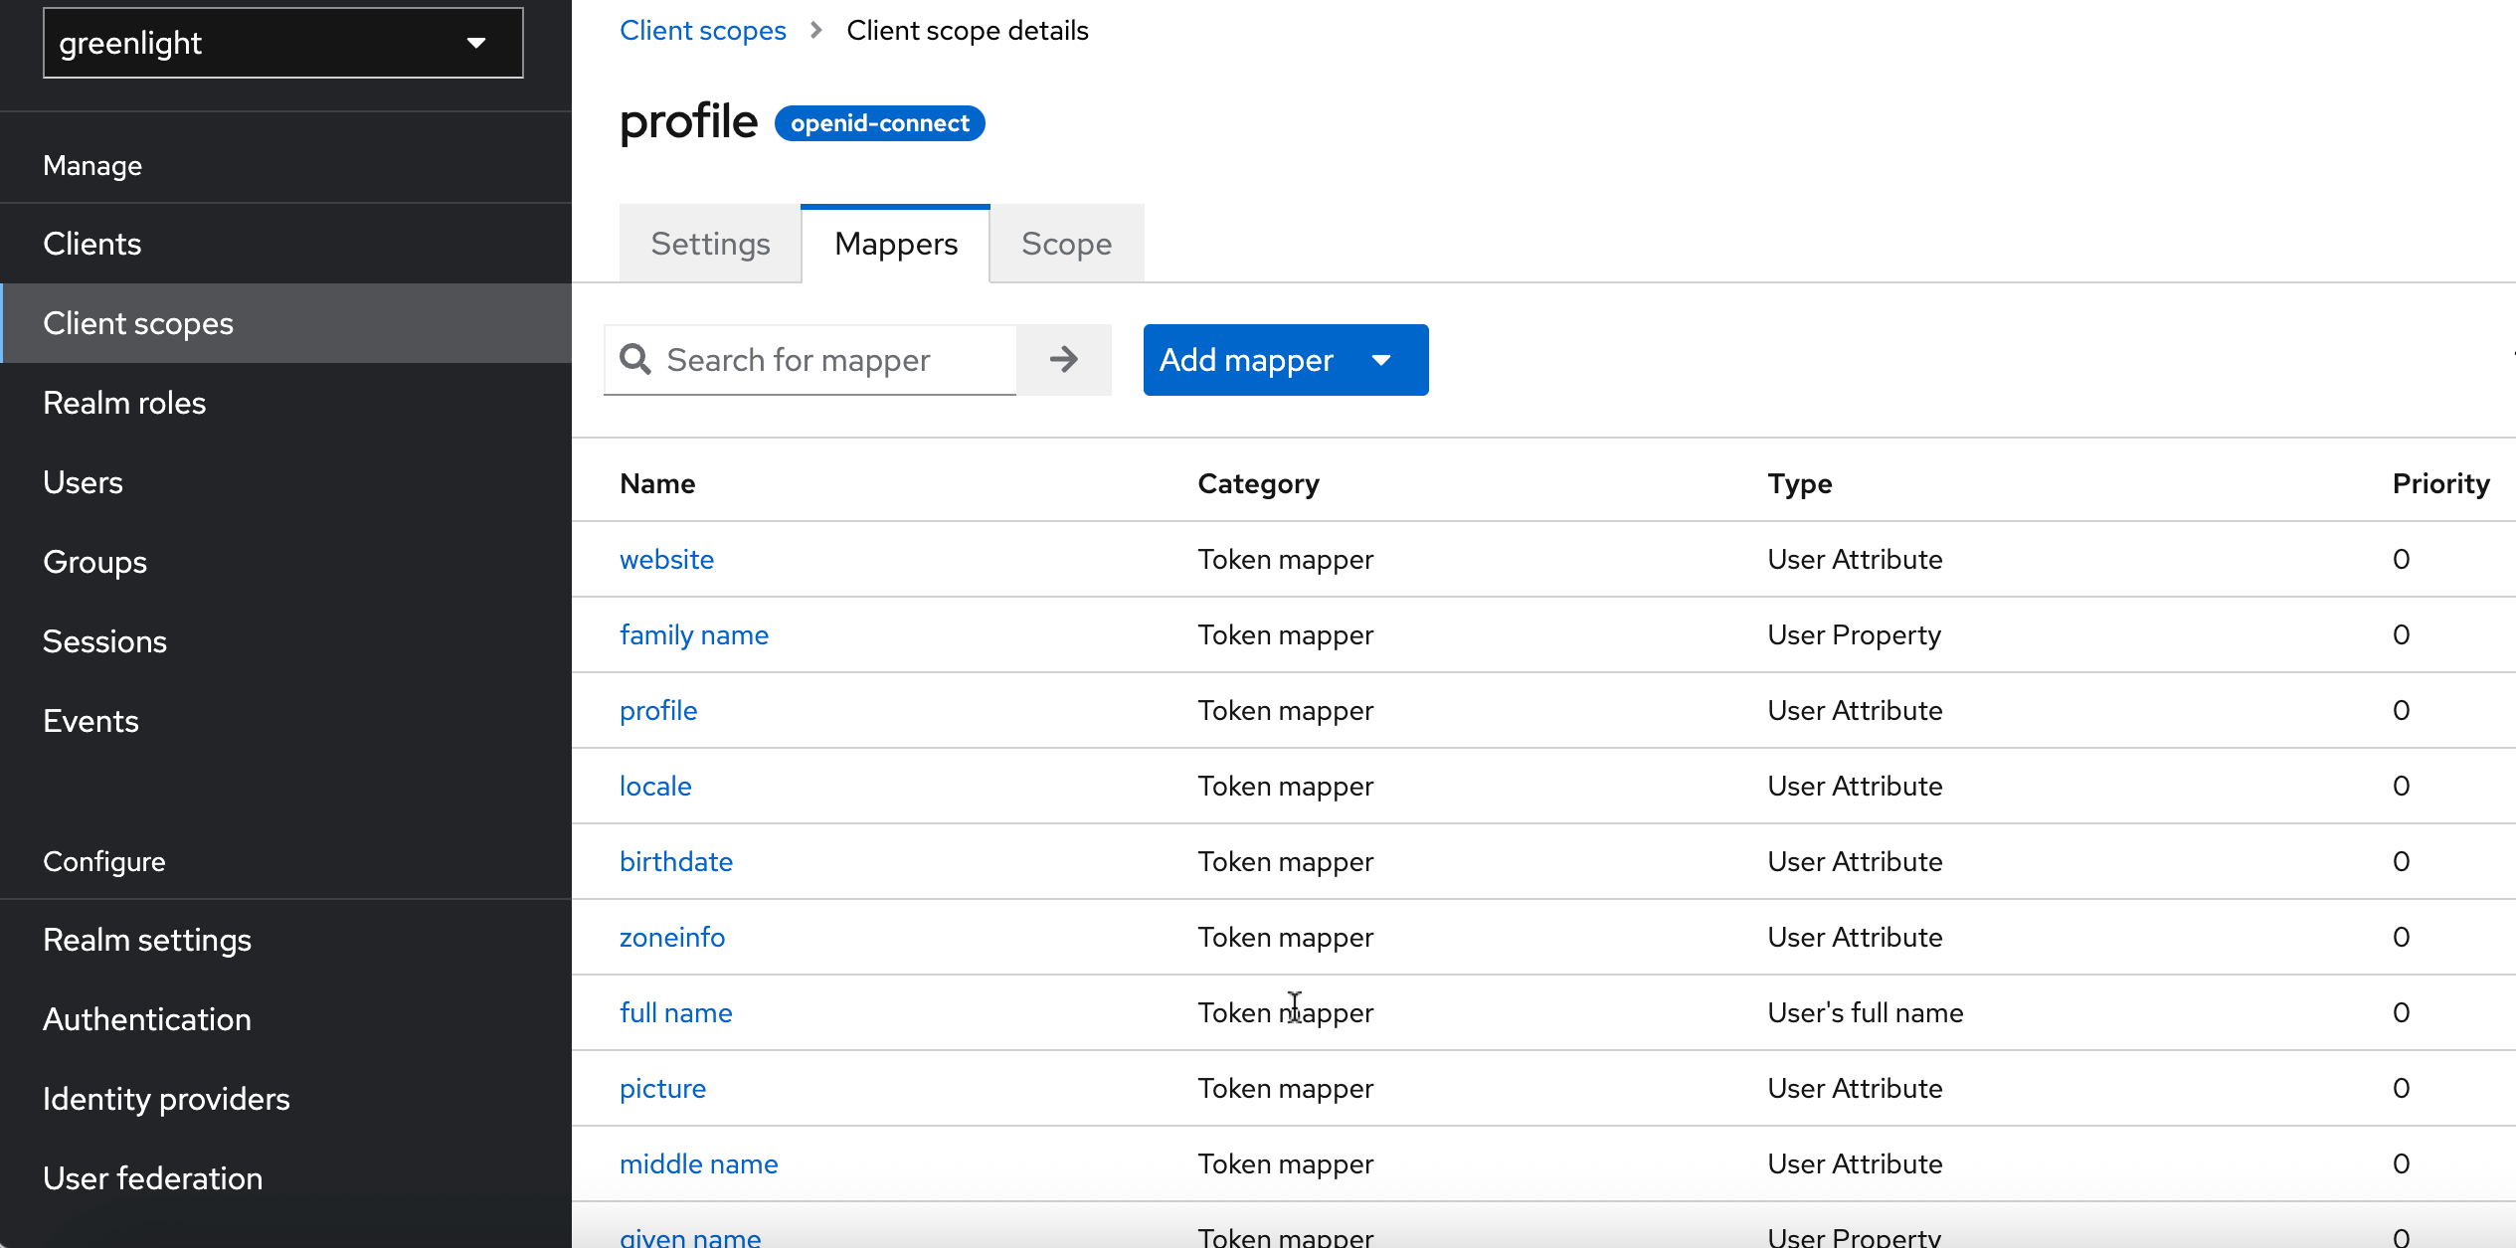The height and width of the screenshot is (1248, 2516).
Task: Click the magnifying glass search icon
Action: (x=635, y=359)
